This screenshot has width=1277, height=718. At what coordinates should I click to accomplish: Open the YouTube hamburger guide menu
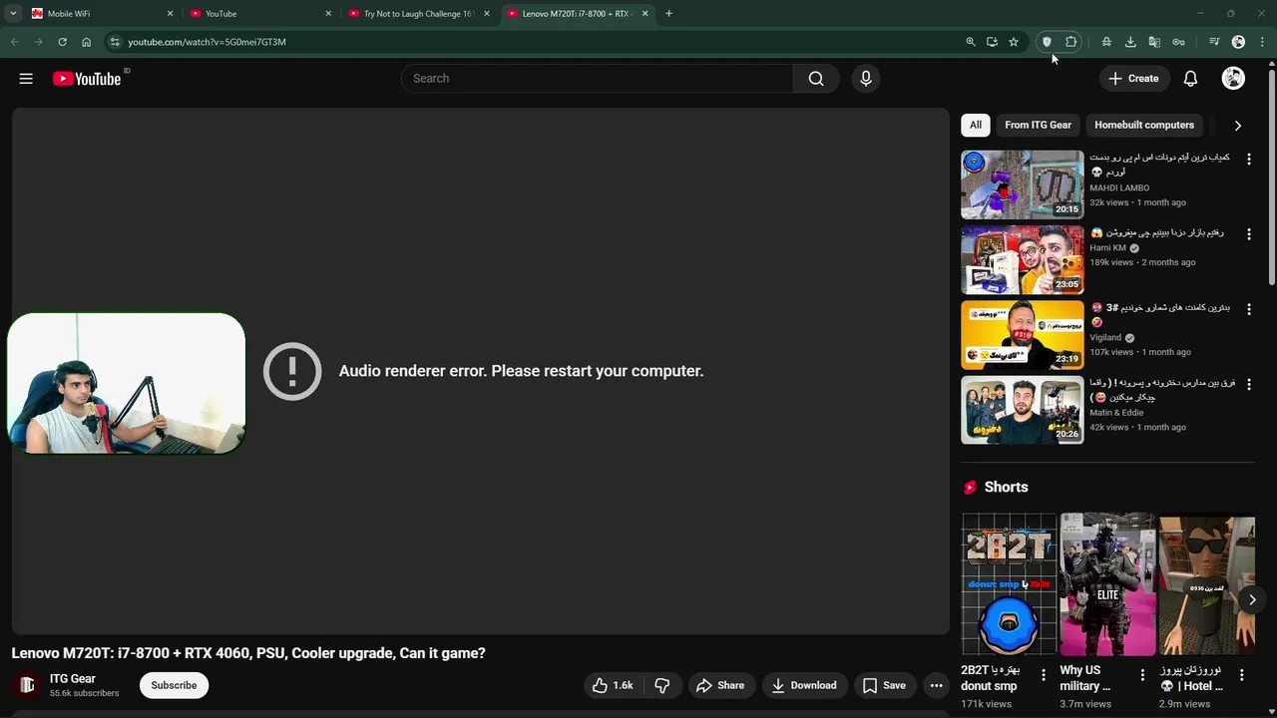(26, 79)
